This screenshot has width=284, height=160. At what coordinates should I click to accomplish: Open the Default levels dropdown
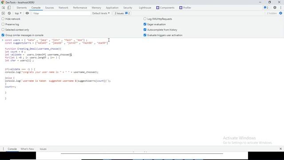[101, 13]
